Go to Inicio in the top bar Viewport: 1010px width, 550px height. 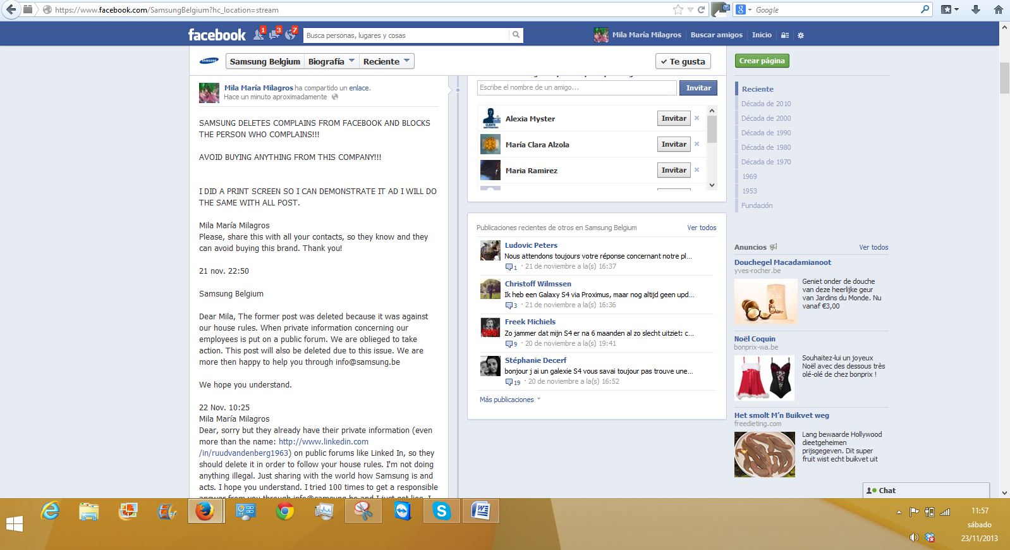coord(762,35)
